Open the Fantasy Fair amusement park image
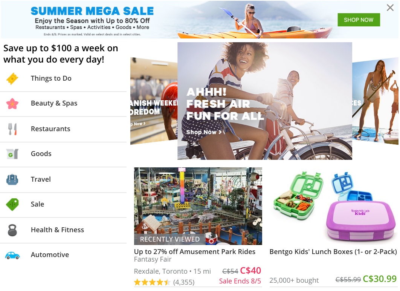The height and width of the screenshot is (291, 400). point(198,206)
